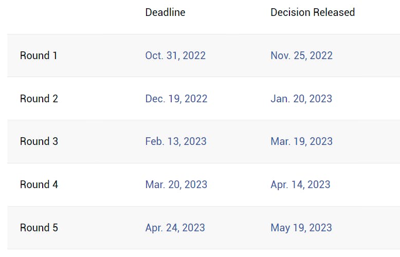Click the Mar. 19, 2023 decision date
400x257 pixels.
[302, 141]
